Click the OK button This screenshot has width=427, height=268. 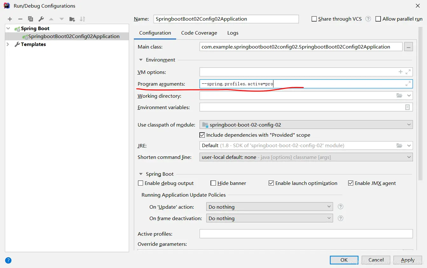point(344,260)
